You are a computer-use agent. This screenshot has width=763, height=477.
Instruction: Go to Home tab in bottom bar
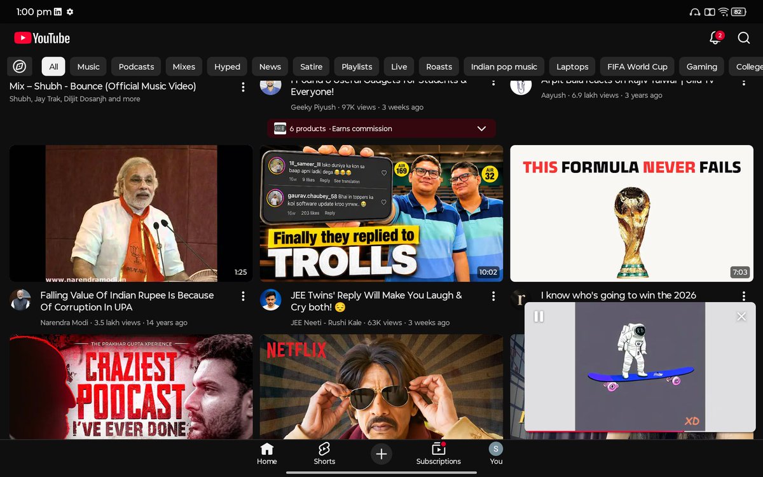267,454
